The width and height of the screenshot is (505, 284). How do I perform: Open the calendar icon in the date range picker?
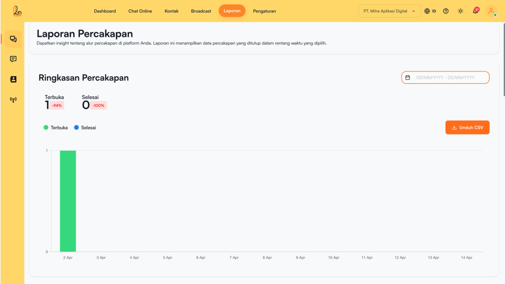[x=408, y=78]
